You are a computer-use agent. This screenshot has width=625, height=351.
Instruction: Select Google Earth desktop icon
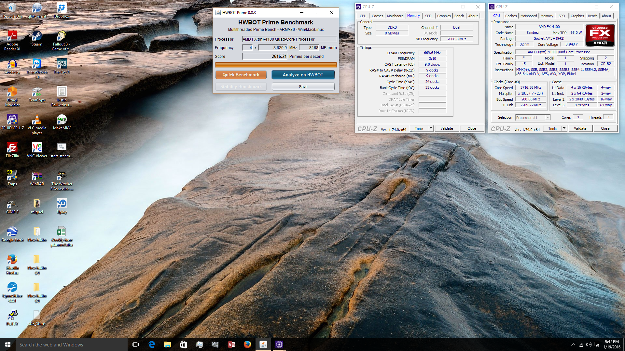(12, 234)
